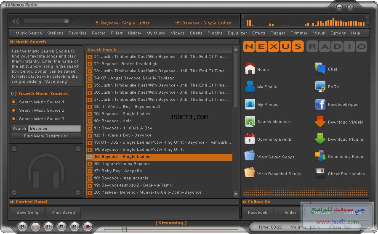Open the Upcoming Events calendar icon
The height and width of the screenshot is (234, 378).
click(250, 139)
